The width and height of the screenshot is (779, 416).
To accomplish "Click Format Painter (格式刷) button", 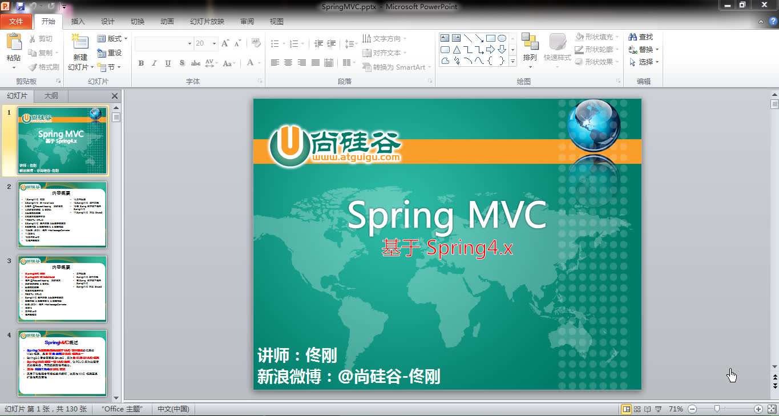I will tap(43, 67).
